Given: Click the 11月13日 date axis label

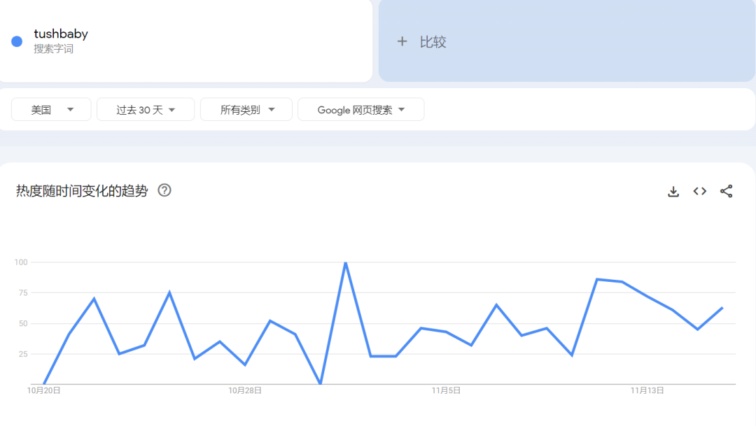Looking at the screenshot, I should (x=647, y=390).
